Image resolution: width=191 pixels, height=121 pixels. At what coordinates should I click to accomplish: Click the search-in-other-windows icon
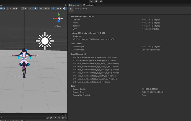(48, 118)
